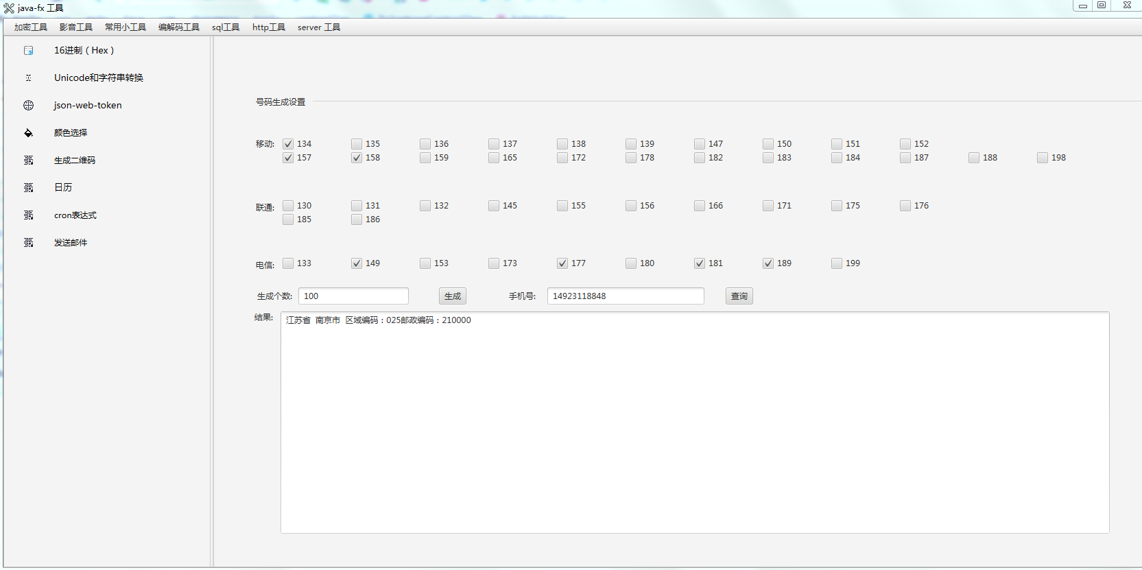Viewport: 1142px width, 570px height.
Task: Click the 颜色选择 paint bucket icon
Action: point(28,133)
